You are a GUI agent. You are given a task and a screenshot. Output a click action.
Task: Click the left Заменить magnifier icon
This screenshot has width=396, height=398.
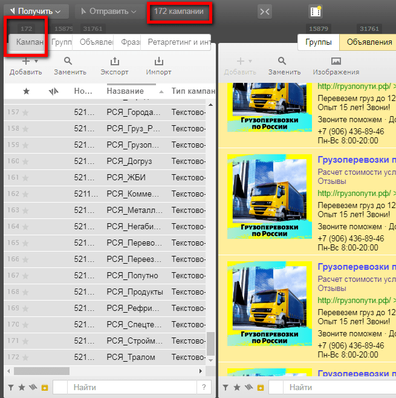(68, 61)
